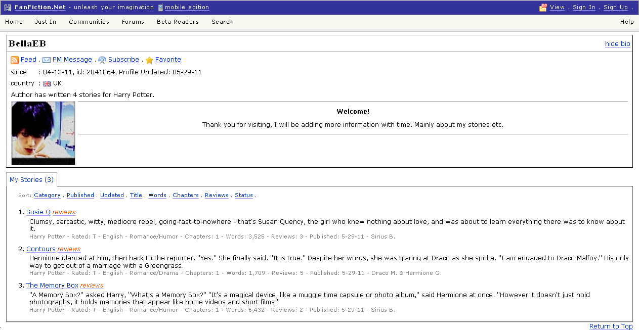639x330 pixels.
Task: Click the BellaEB profile avatar image
Action: click(43, 133)
